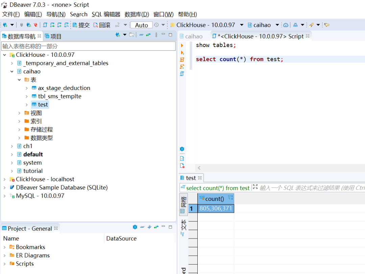This screenshot has height=274, width=365.
Task: Expand the _temporary_and_external_tables node
Action: point(12,63)
